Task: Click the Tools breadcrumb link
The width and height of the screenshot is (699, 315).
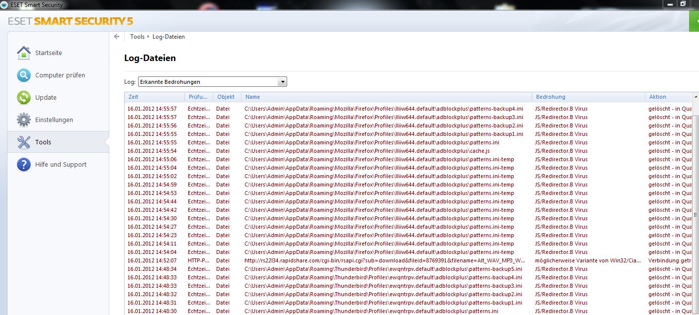Action: click(x=137, y=37)
